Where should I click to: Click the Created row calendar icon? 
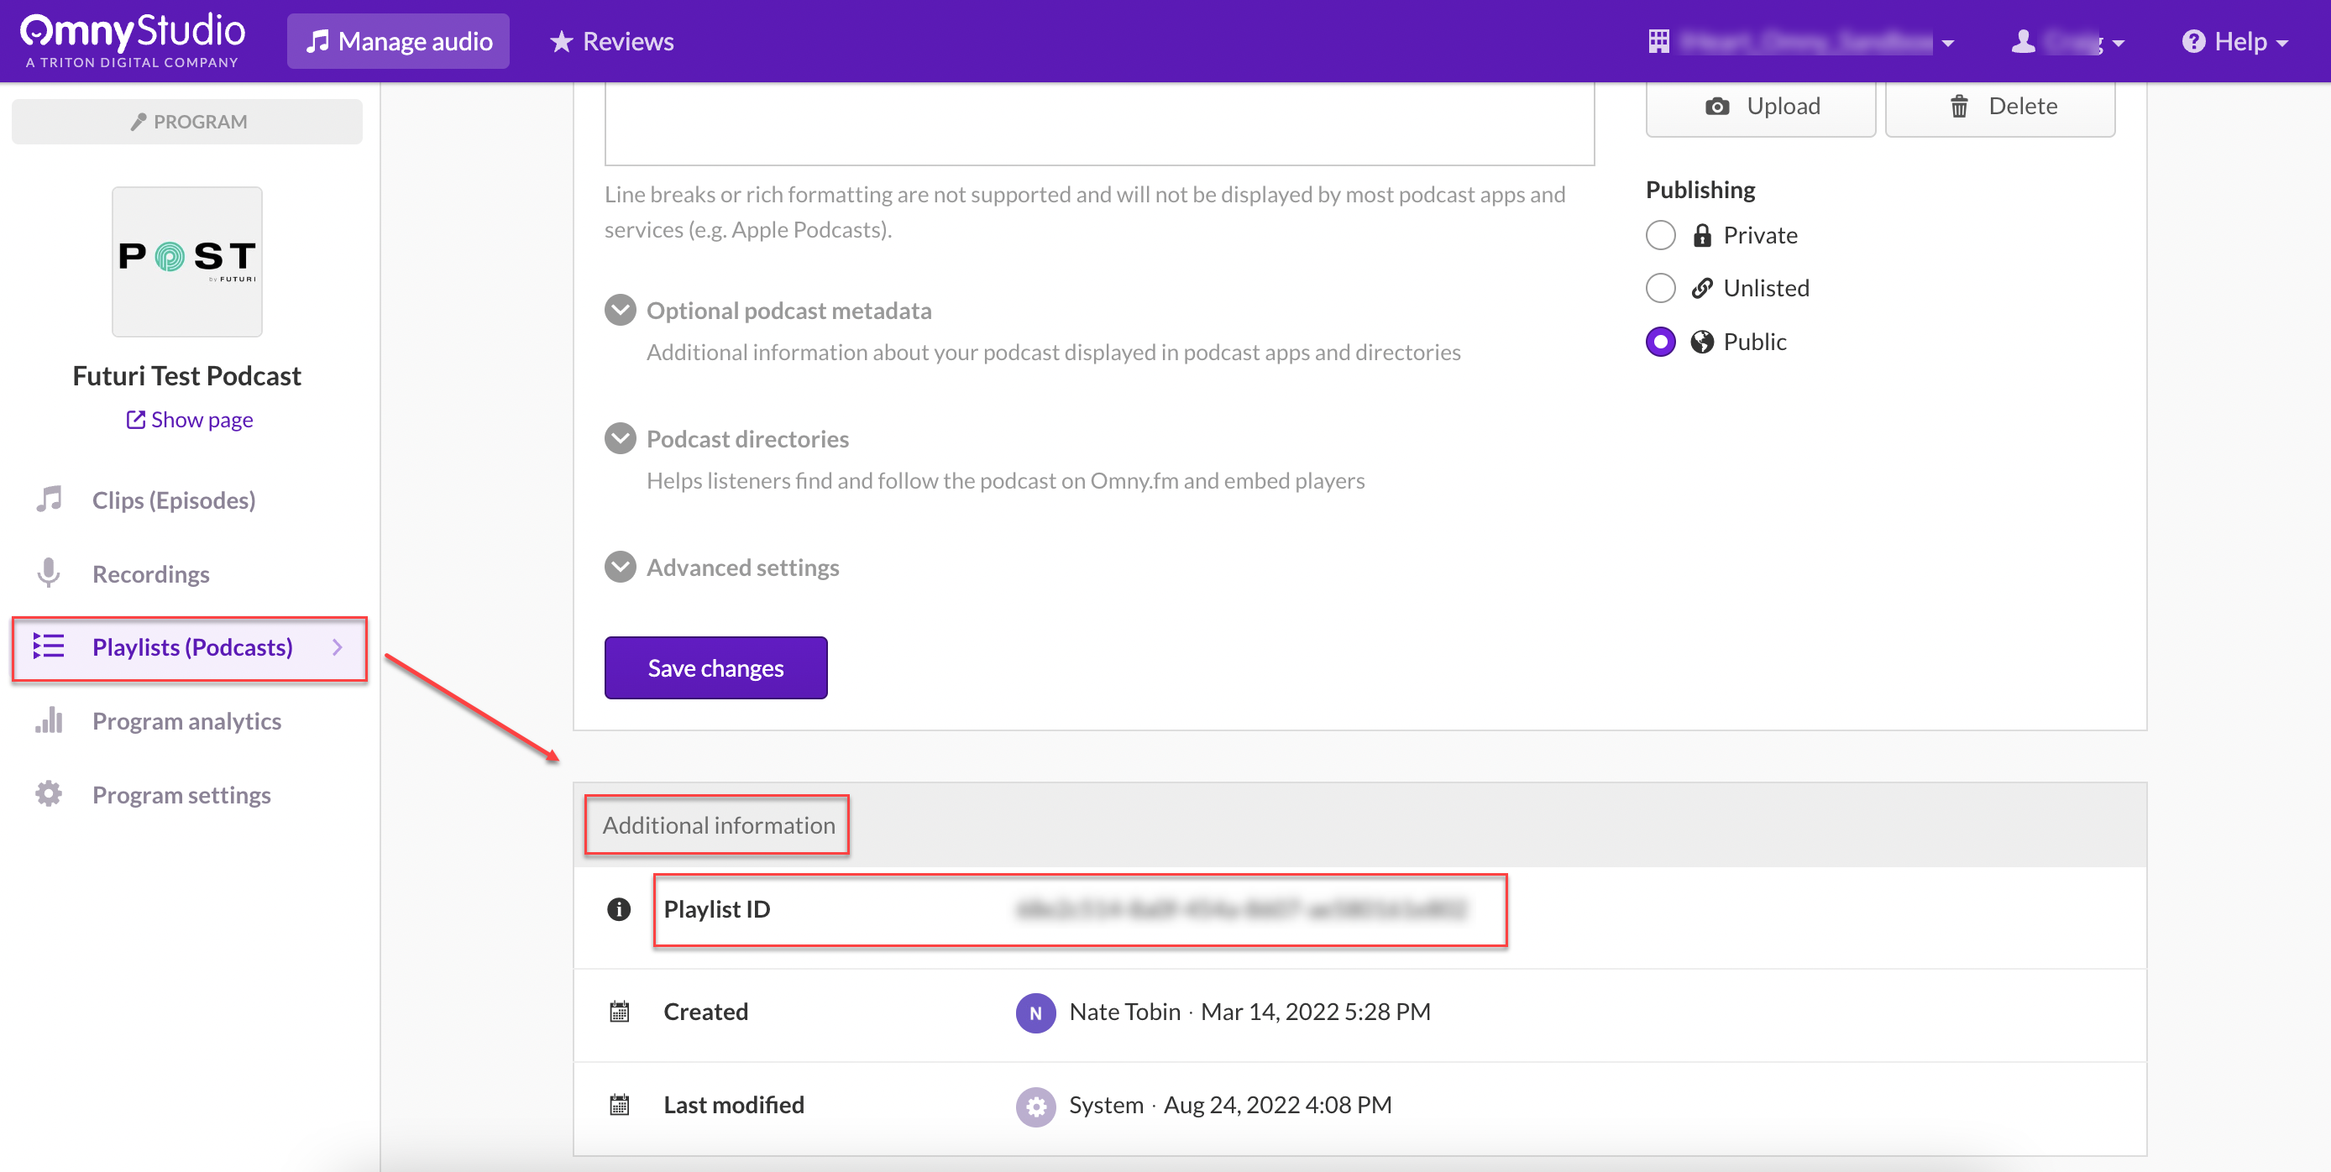click(619, 1011)
